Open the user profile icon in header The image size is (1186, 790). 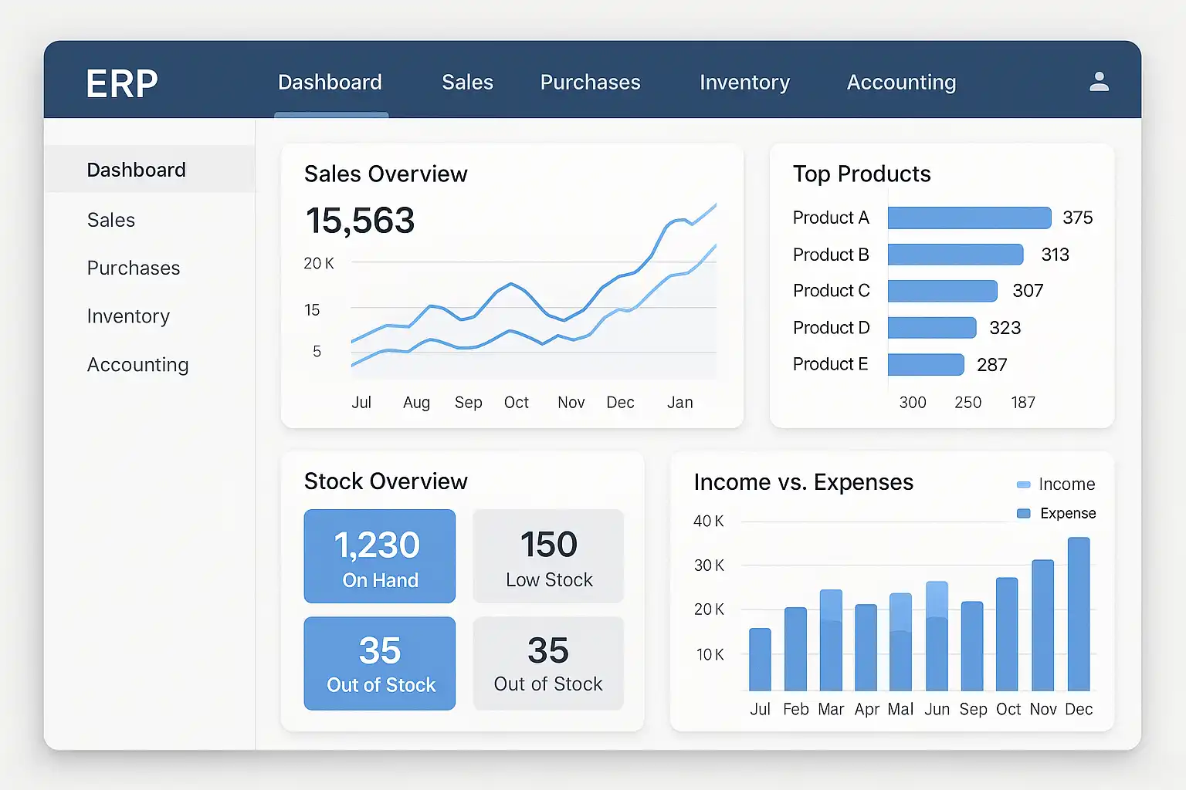(x=1099, y=82)
